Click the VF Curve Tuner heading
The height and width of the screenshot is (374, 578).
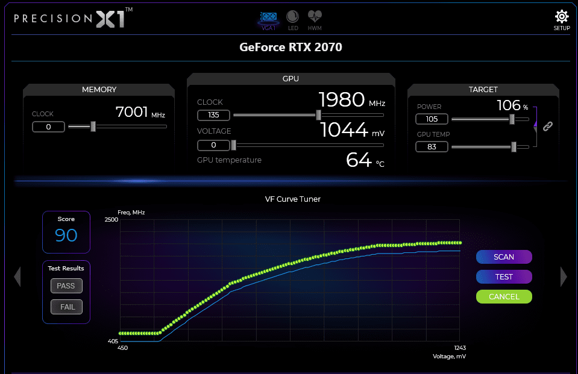pyautogui.click(x=293, y=199)
